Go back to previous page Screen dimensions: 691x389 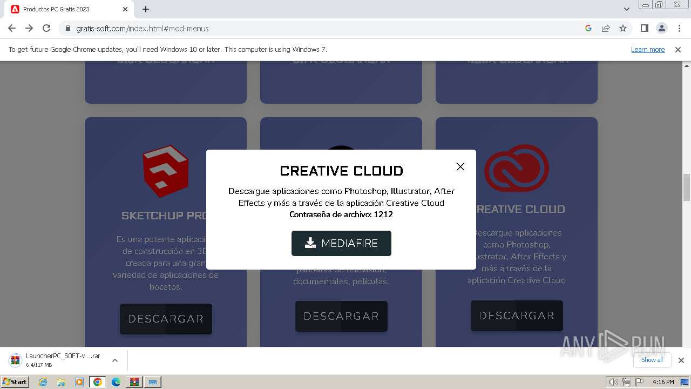(12, 28)
